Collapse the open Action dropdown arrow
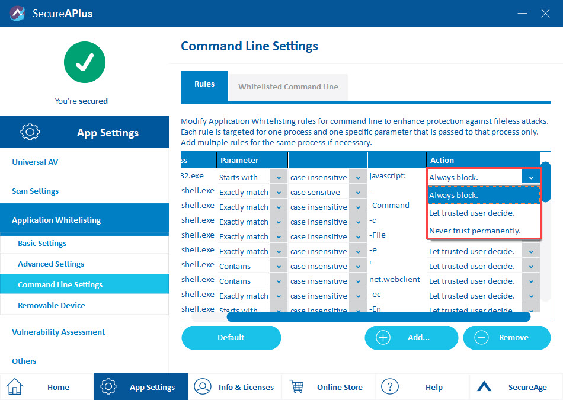 [531, 177]
